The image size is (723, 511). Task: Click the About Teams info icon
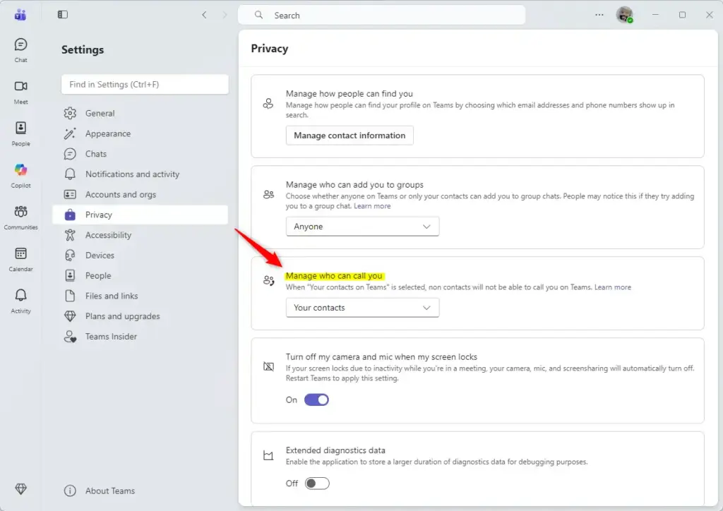70,491
